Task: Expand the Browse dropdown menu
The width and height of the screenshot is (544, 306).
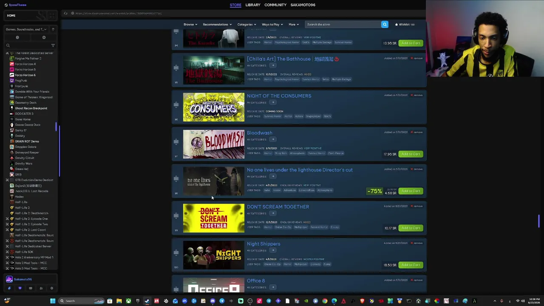Action: pyautogui.click(x=190, y=25)
